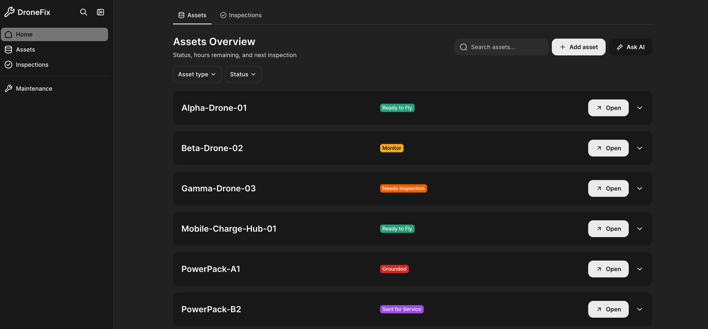The height and width of the screenshot is (329, 708).
Task: Click the Ready to Fly badge on Mobile-Charge-Hub-01
Action: 397,229
